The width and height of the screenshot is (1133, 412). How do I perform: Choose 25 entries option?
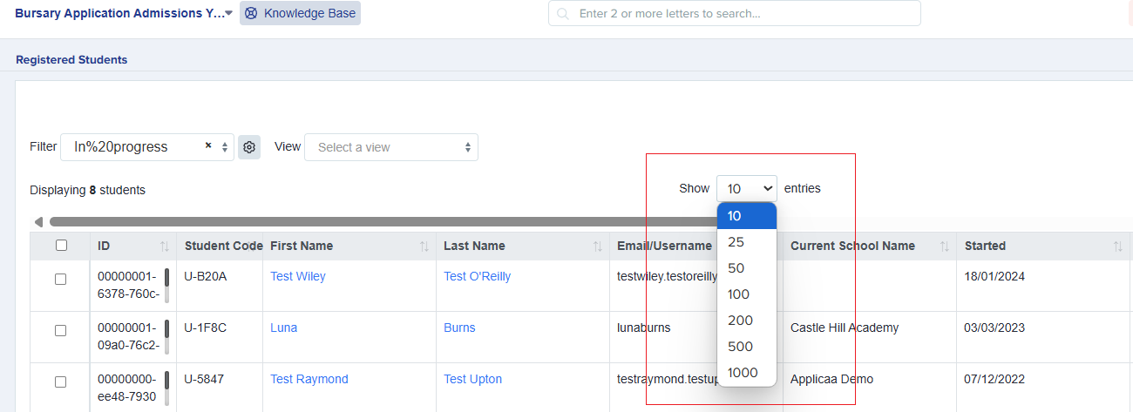click(x=747, y=242)
